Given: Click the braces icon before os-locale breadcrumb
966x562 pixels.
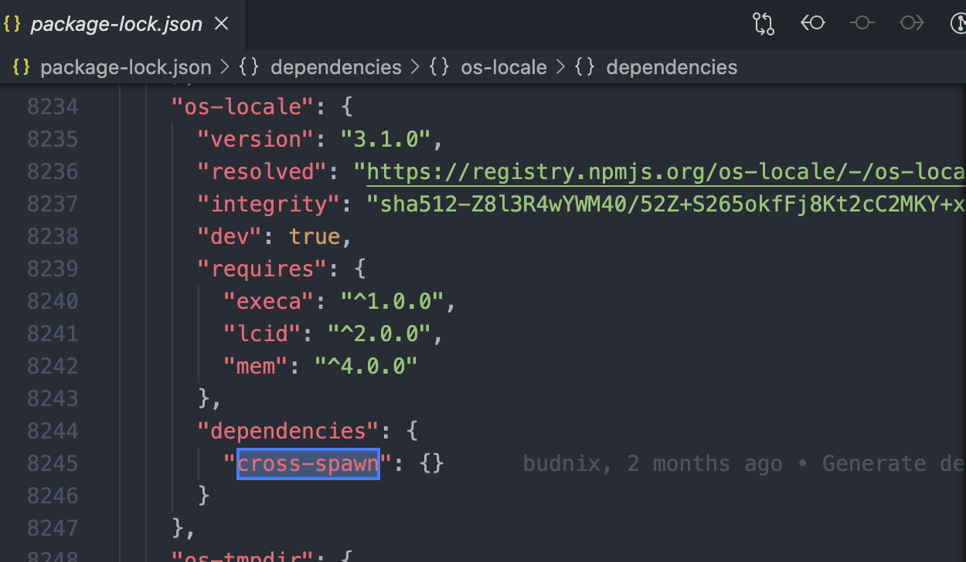Looking at the screenshot, I should pyautogui.click(x=437, y=67).
